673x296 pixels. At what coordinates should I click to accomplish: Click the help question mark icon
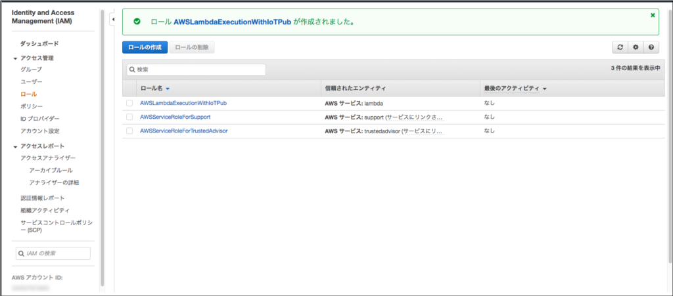(x=651, y=47)
